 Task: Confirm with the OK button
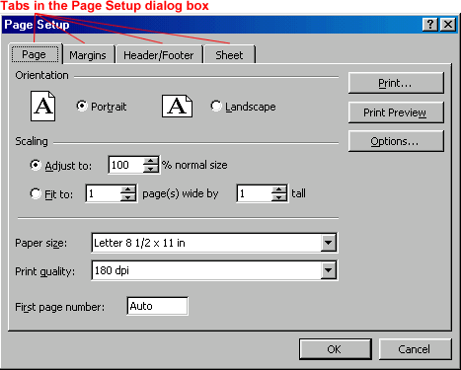336,349
